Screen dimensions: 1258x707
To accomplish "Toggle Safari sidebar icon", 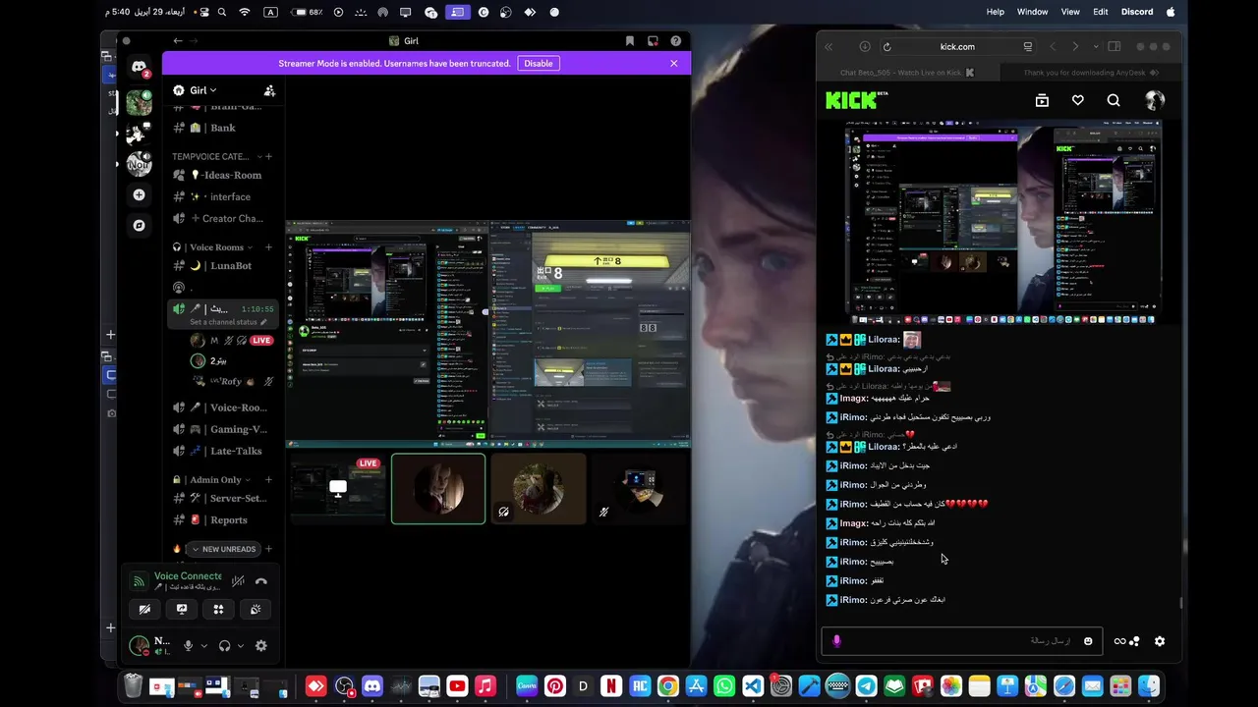I will coord(1115,46).
